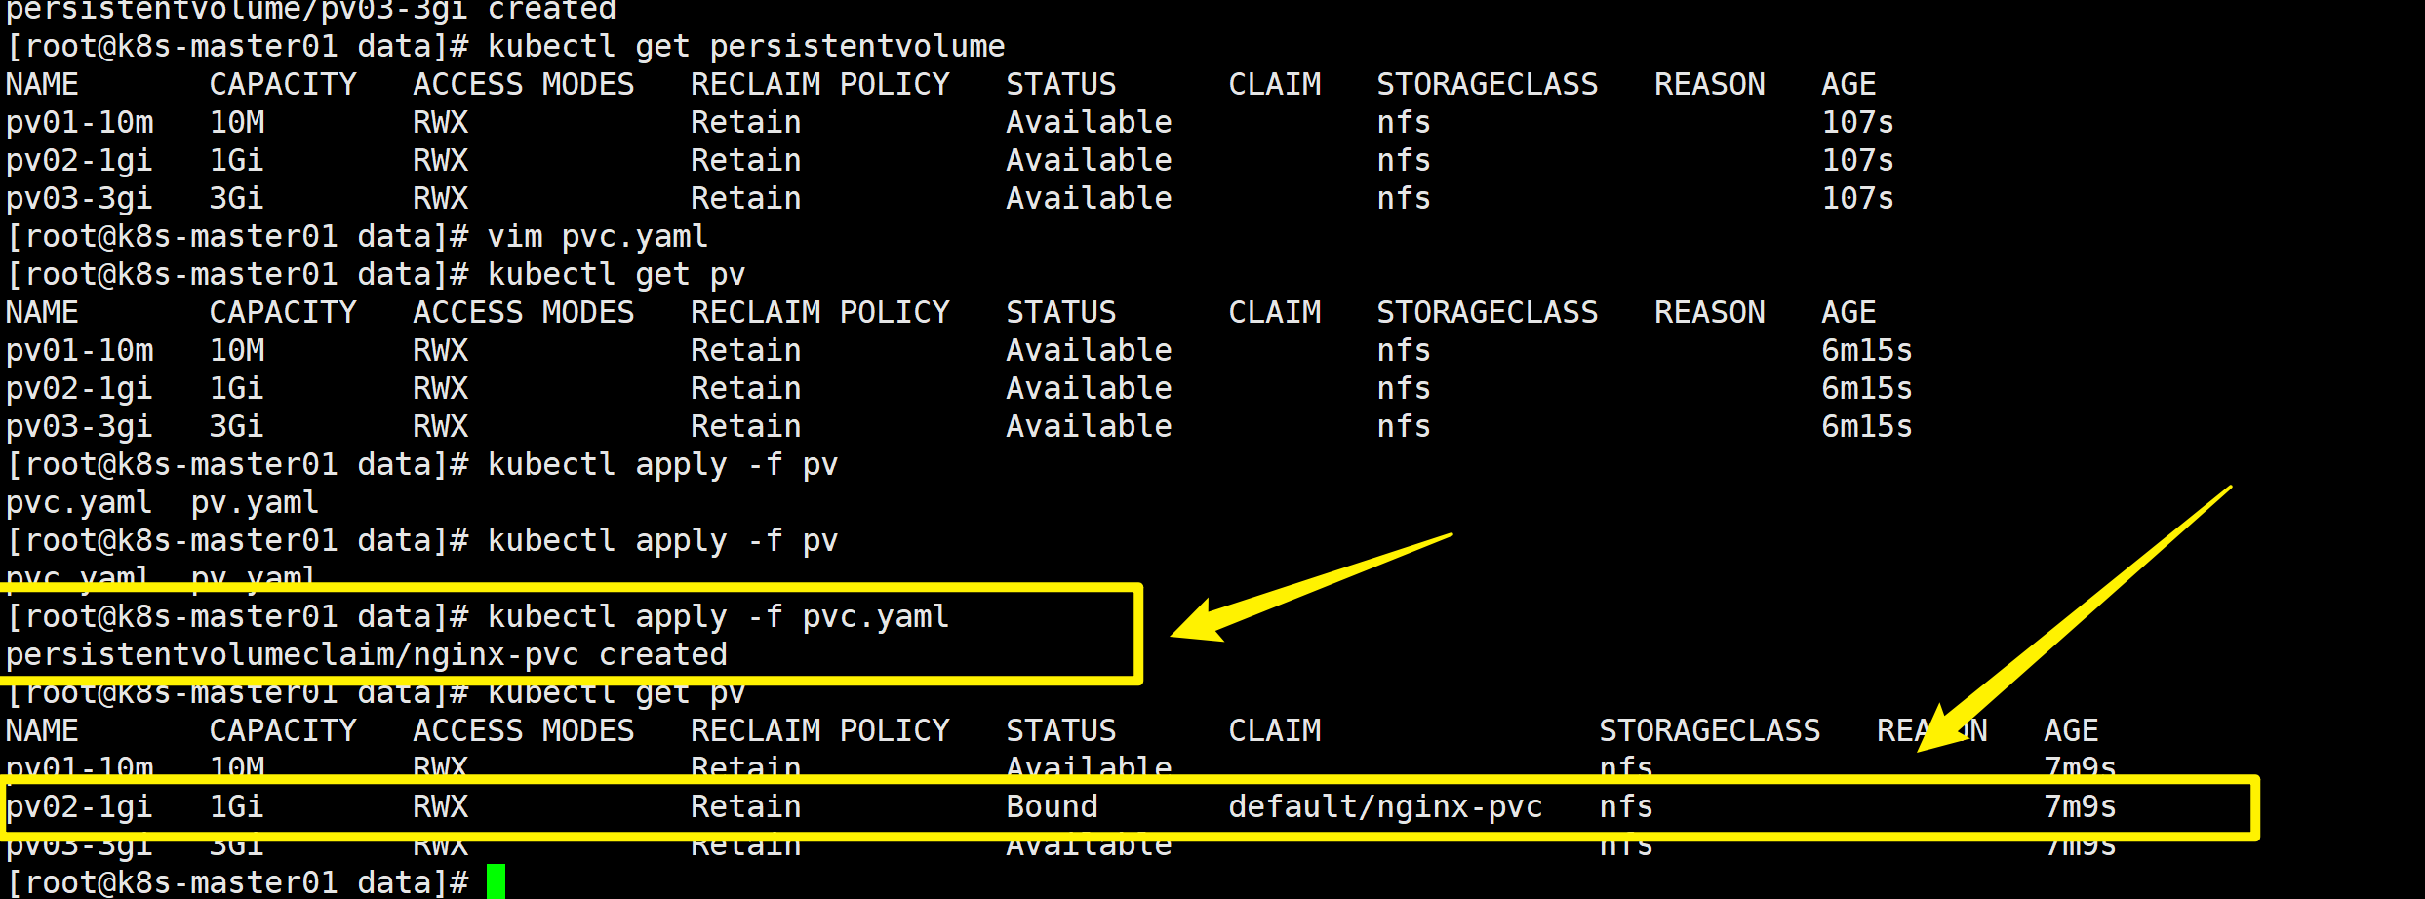Select "6m15s" in the pv02-1gi row
Viewport: 2425px width, 899px height.
1867,389
